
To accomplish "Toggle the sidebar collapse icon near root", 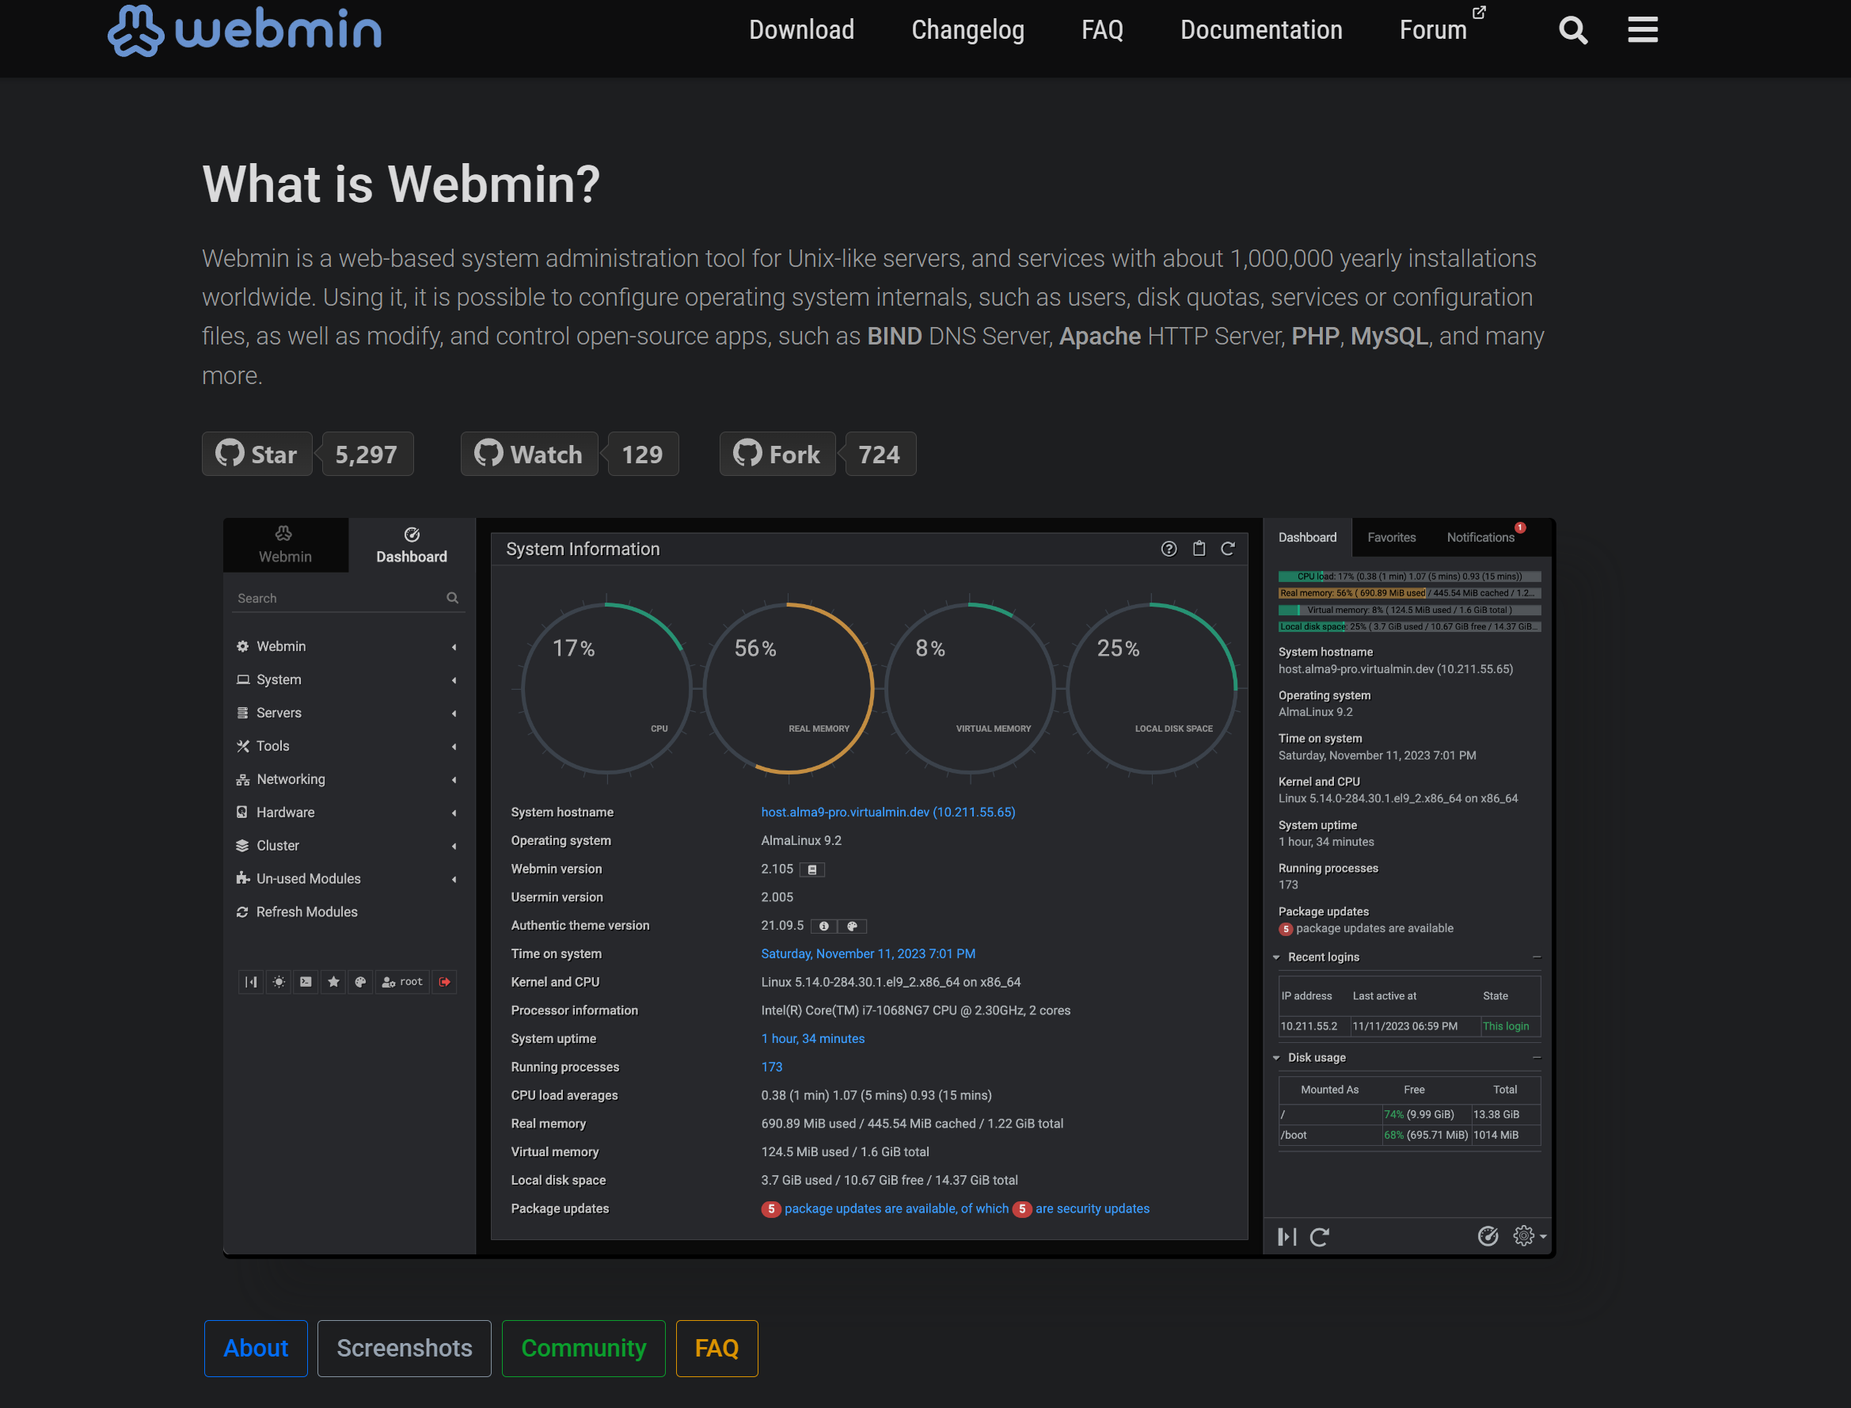I will click(x=250, y=981).
